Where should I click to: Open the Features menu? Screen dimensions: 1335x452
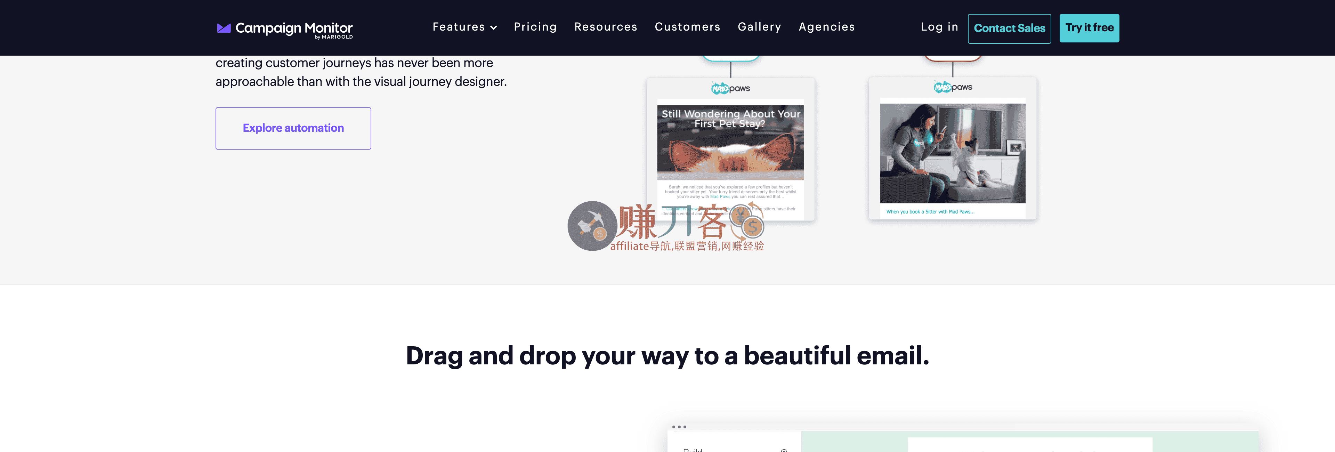(x=464, y=27)
